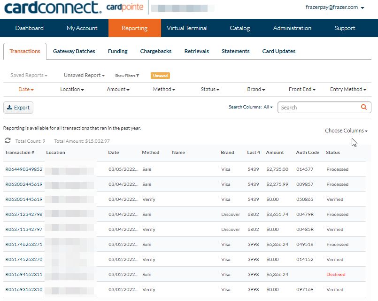Open transaction R063712342798
The width and height of the screenshot is (378, 301).
pos(24,214)
